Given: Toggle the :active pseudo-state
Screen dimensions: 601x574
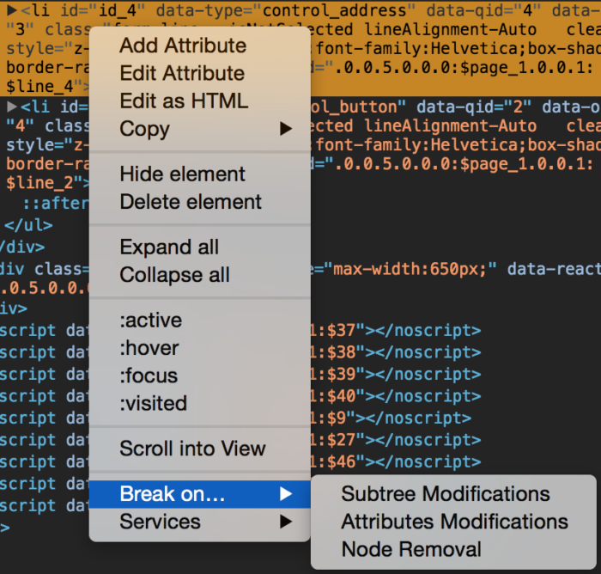Looking at the screenshot, I should point(151,320).
